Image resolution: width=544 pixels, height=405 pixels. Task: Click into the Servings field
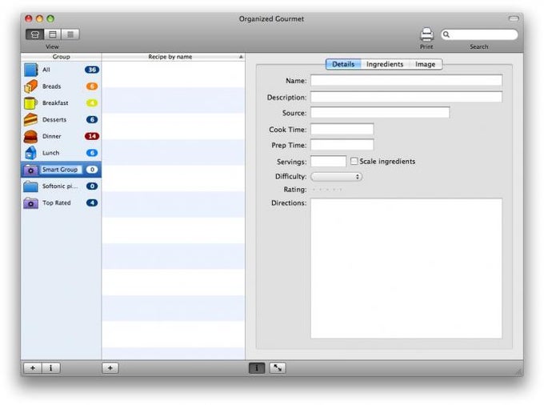point(328,162)
